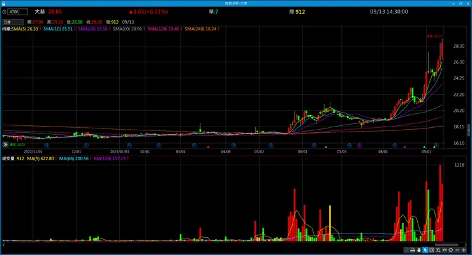Click the 28.30 price axis label
This screenshot has height=255, width=472.
(459, 46)
